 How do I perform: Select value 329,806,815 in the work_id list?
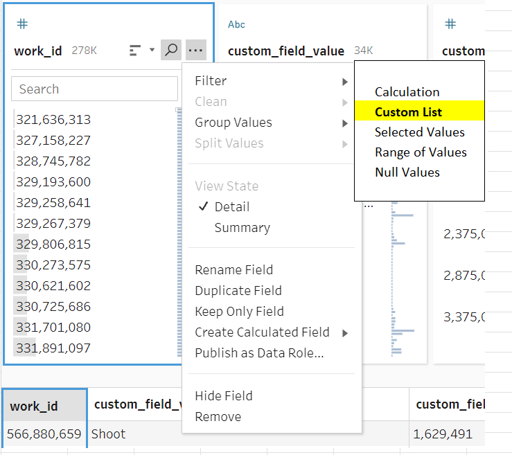coord(53,244)
